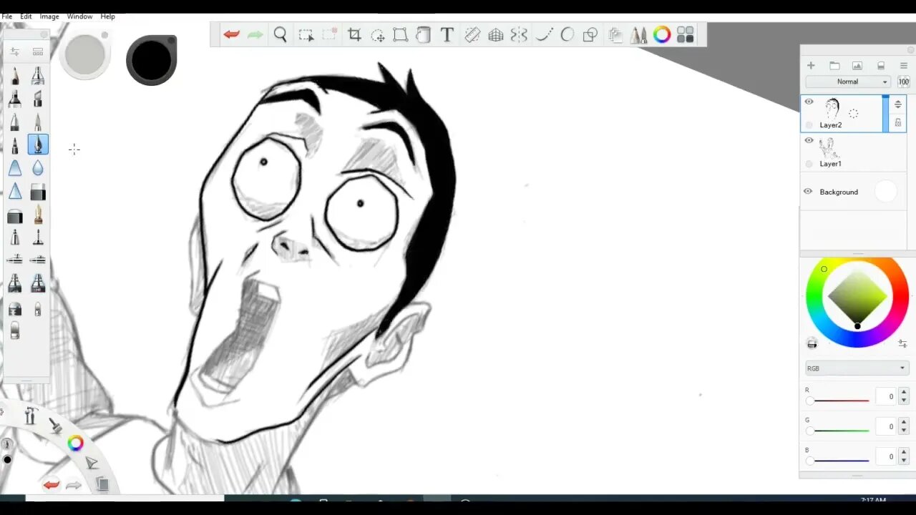The image size is (916, 515).
Task: Open the Color Editor rainbow ring in toolbar
Action: coord(662,34)
